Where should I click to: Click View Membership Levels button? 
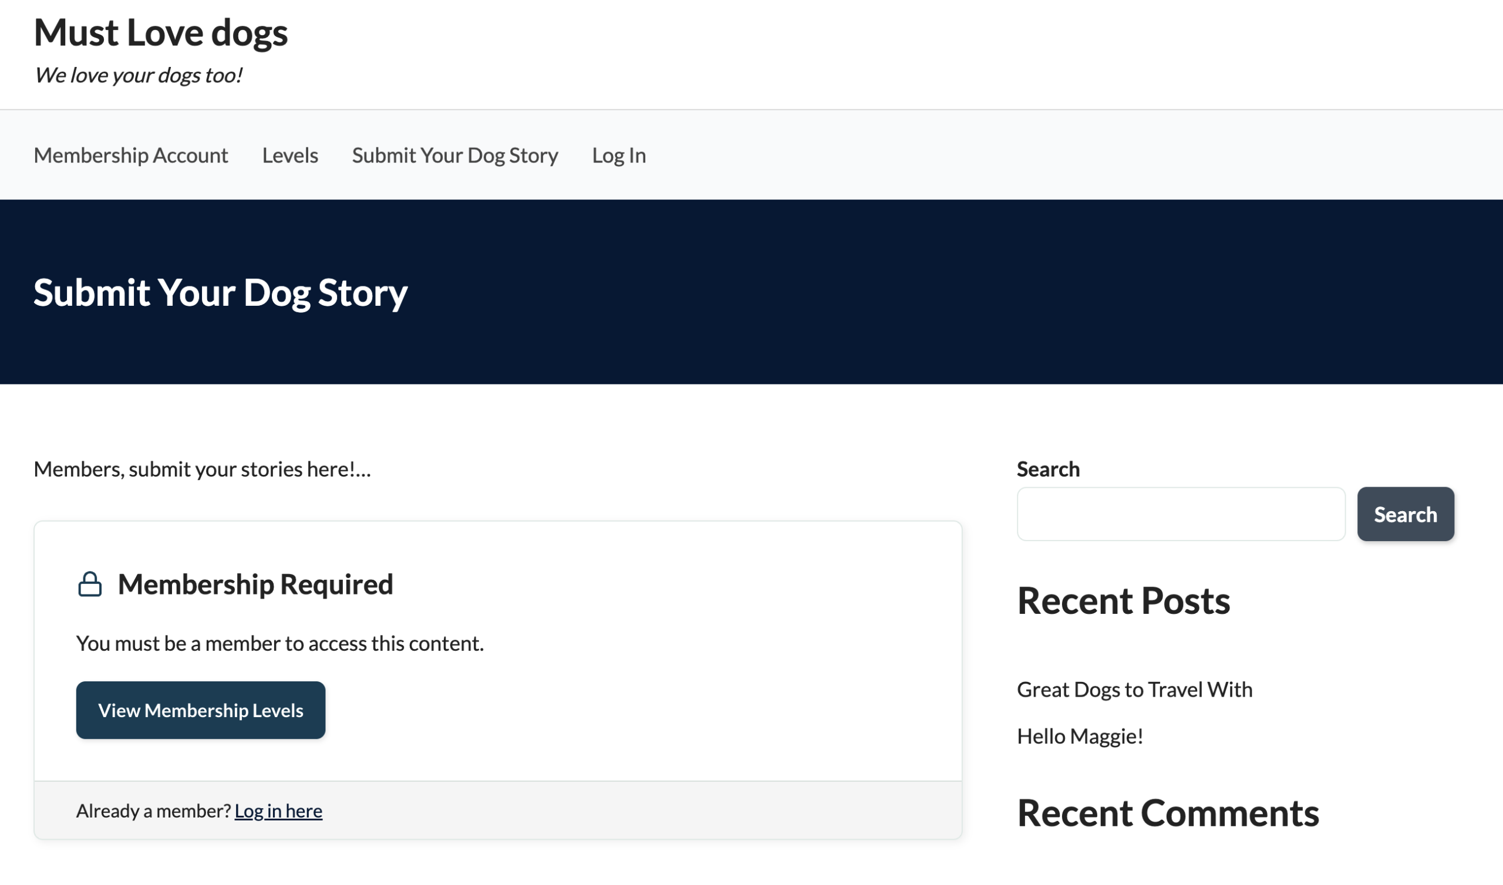(200, 710)
